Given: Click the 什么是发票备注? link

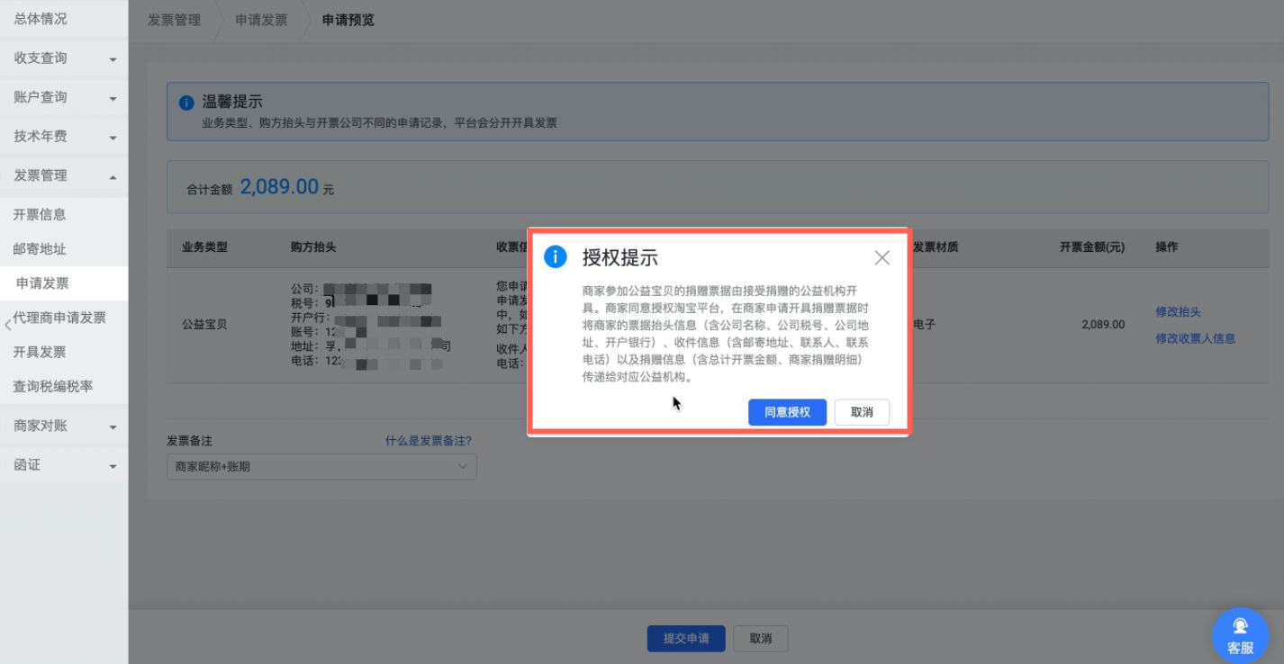Looking at the screenshot, I should point(429,441).
